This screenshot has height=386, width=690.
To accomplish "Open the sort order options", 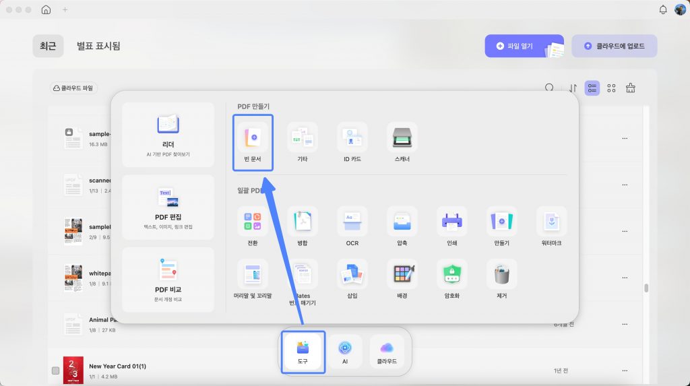I will click(x=573, y=88).
